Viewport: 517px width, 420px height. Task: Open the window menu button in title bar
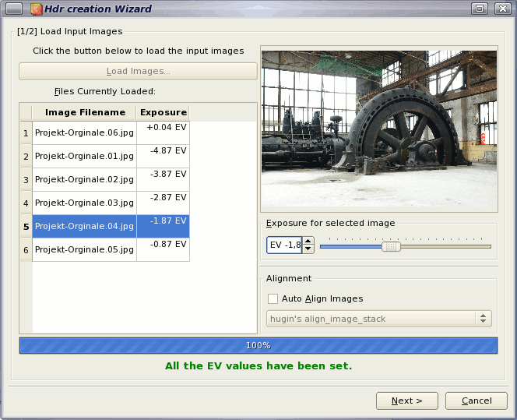14,9
